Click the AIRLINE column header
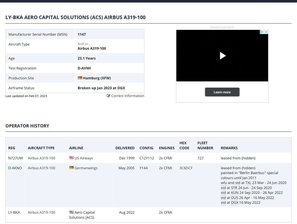Image resolution: width=297 pixels, height=224 pixels. coord(76,148)
